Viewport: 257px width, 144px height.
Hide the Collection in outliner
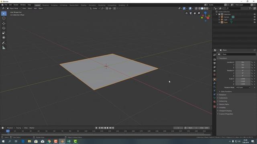(255, 14)
